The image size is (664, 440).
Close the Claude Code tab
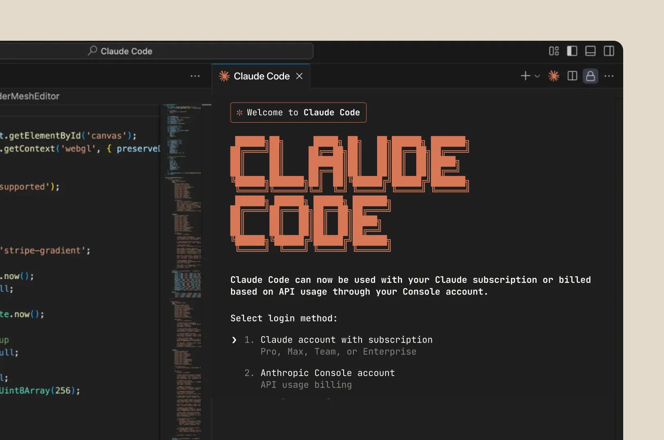click(x=299, y=76)
